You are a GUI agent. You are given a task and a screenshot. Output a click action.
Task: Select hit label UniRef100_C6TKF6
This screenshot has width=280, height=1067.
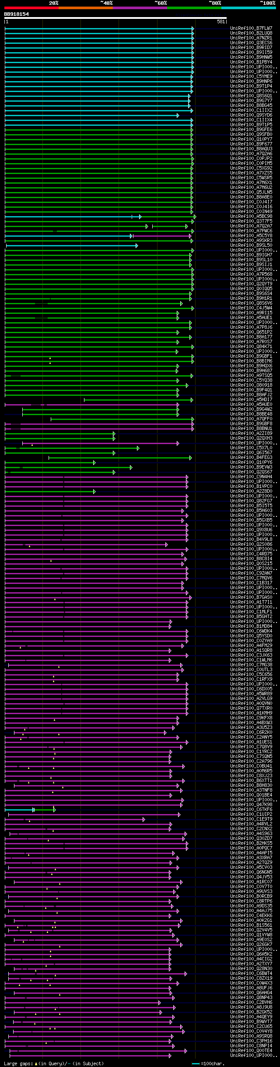pos(251,809)
